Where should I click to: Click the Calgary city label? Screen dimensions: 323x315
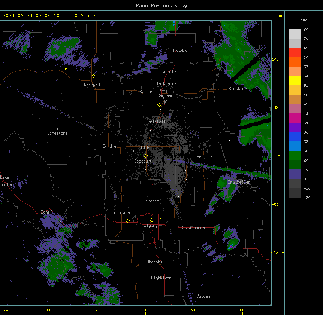click(x=150, y=226)
